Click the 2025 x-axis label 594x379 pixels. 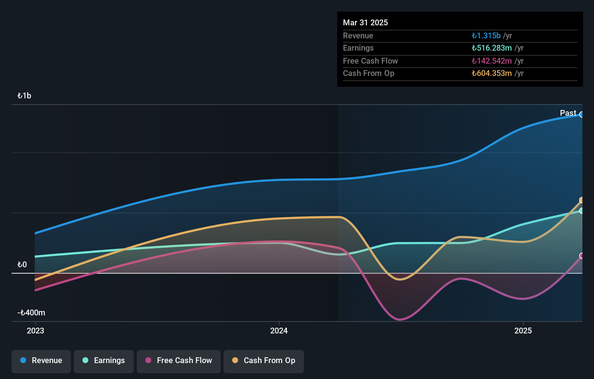[x=523, y=331]
